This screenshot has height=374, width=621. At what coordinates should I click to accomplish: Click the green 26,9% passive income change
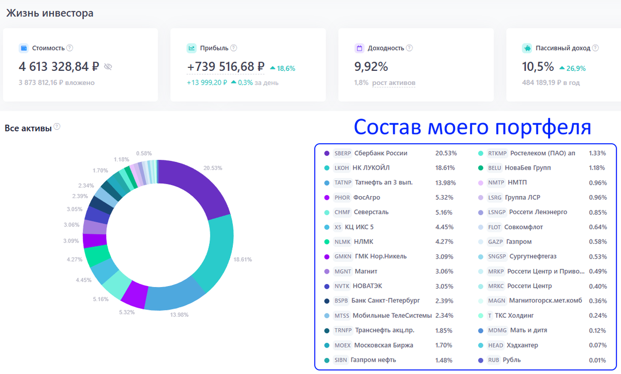coord(572,68)
